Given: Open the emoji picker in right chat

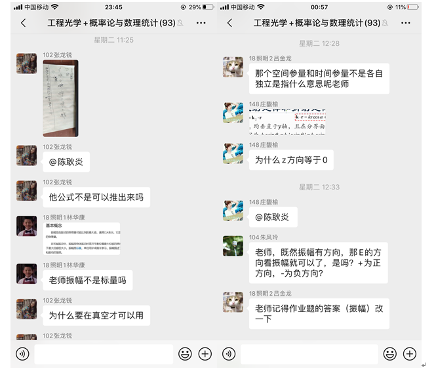Looking at the screenshot, I should click(391, 354).
